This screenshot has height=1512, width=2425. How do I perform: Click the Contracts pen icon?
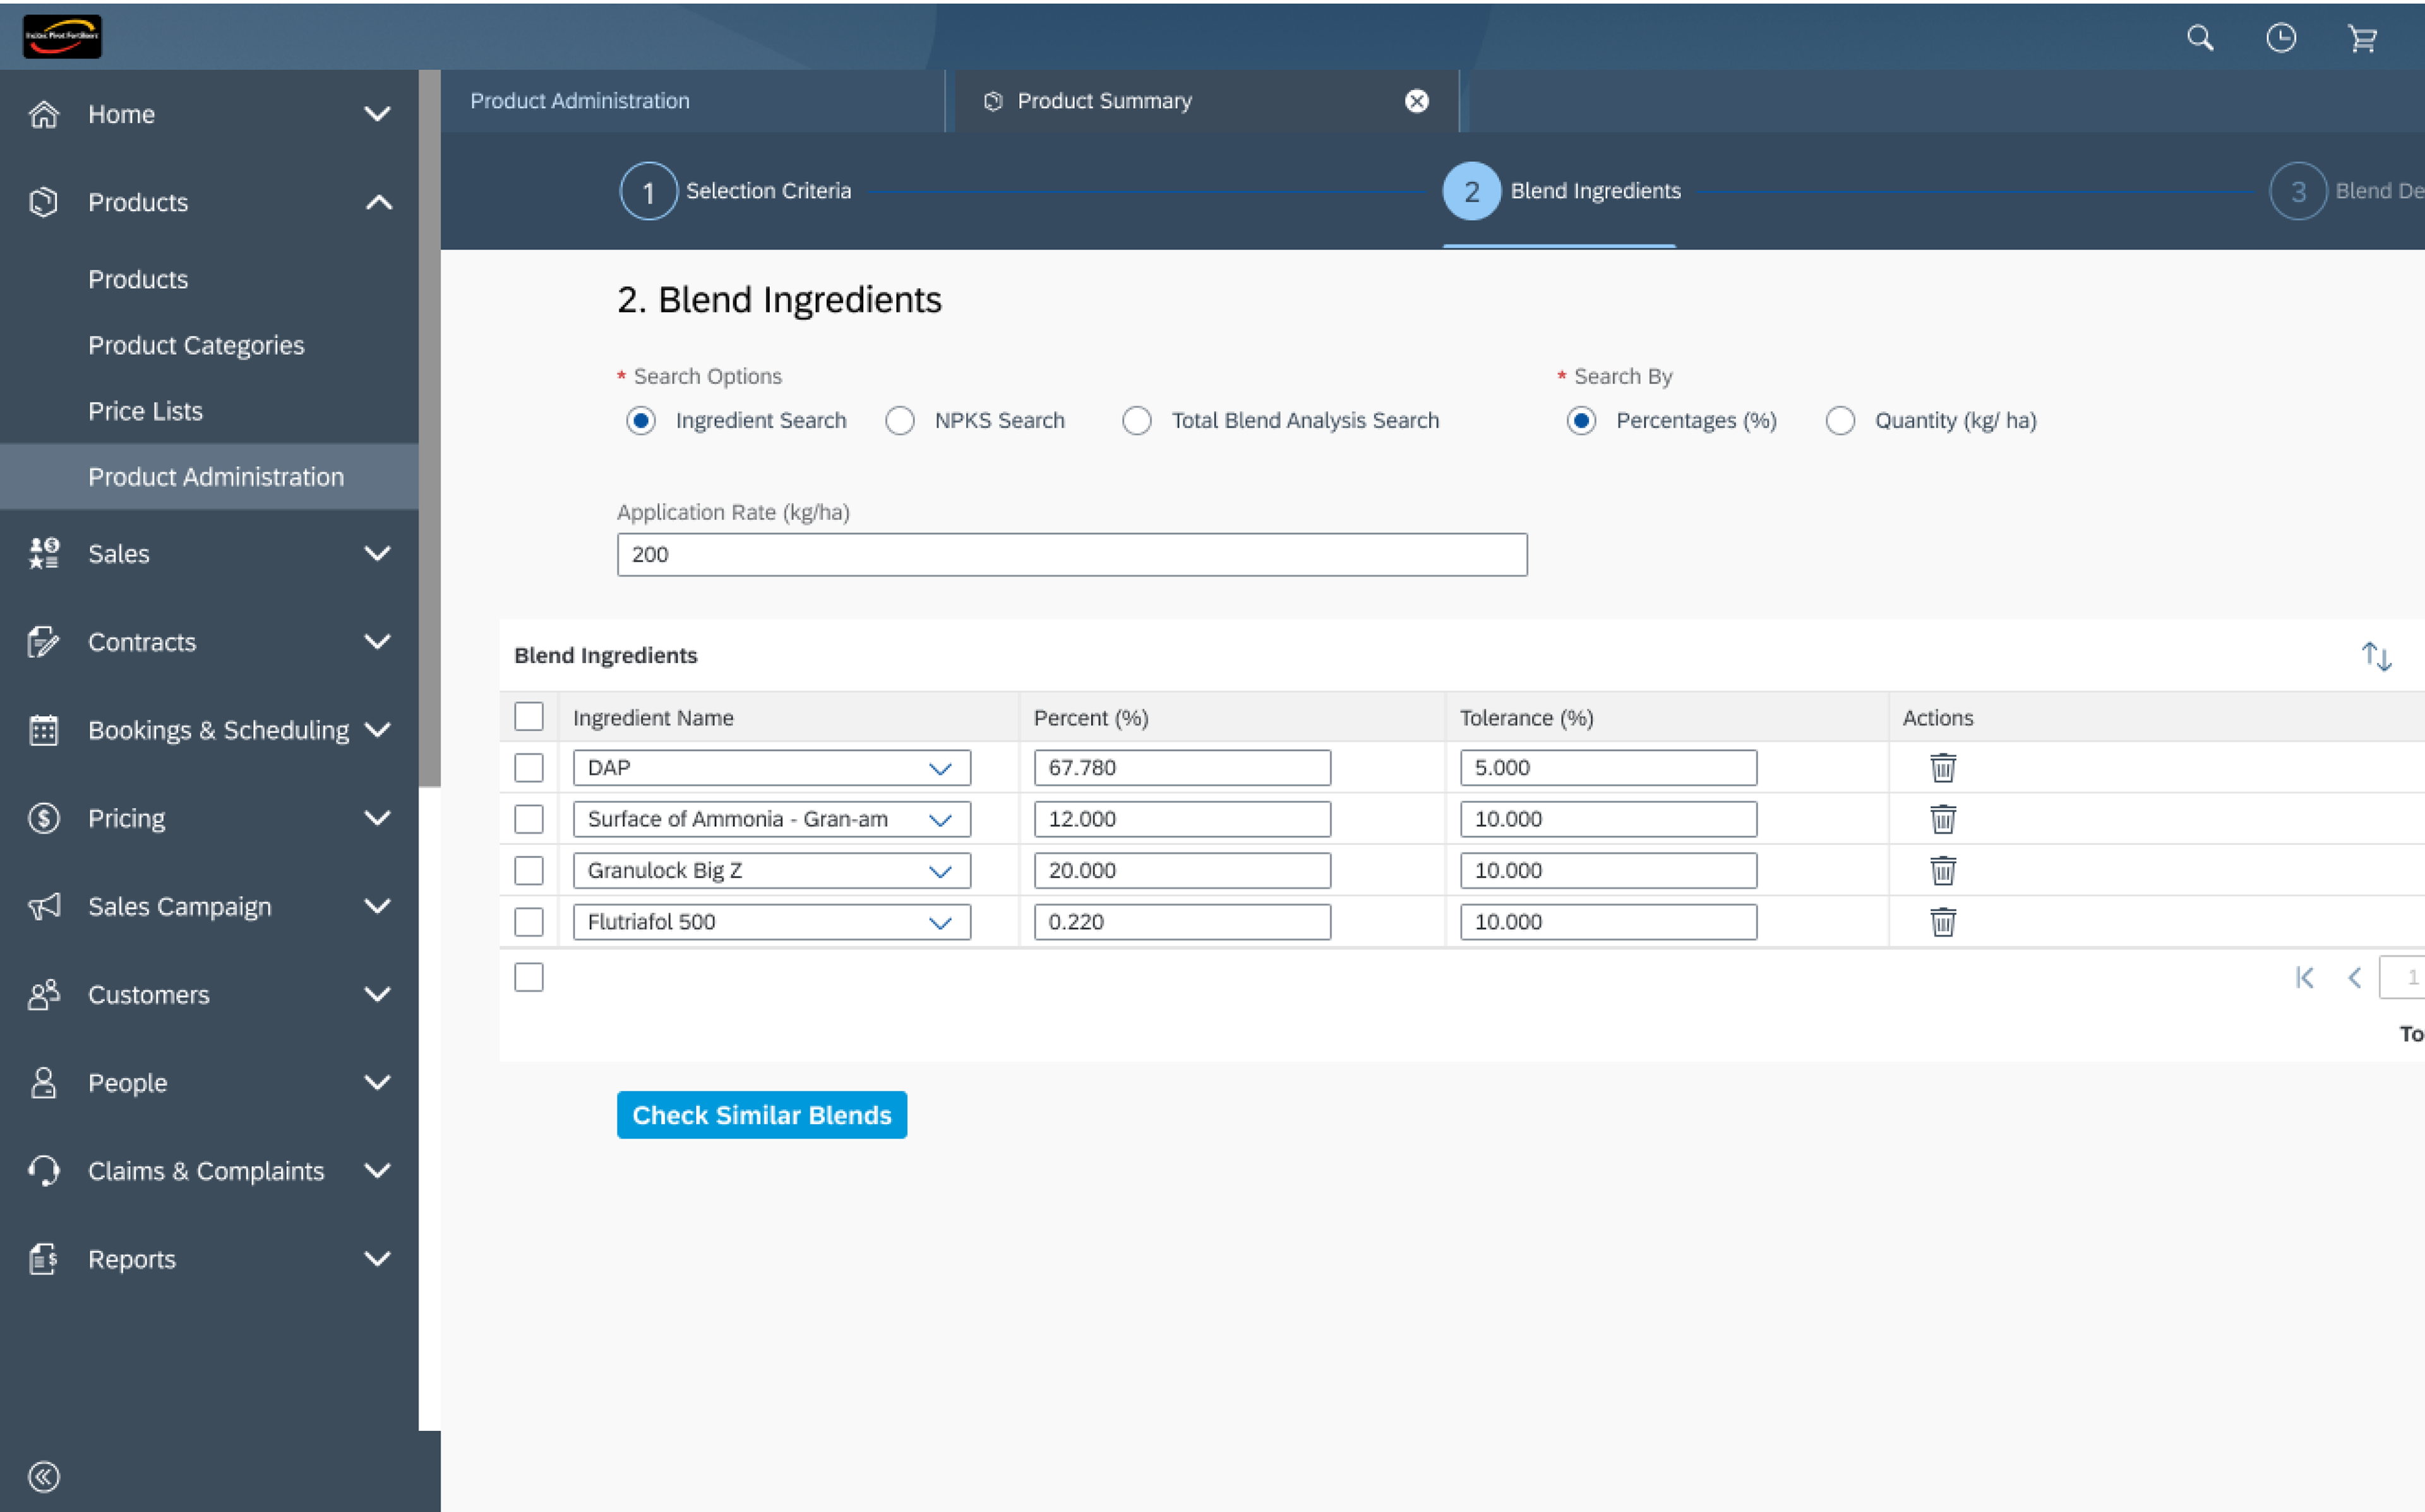pos(44,642)
